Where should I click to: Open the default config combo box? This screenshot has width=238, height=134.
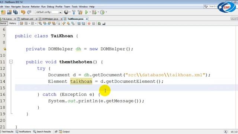coord(48,12)
